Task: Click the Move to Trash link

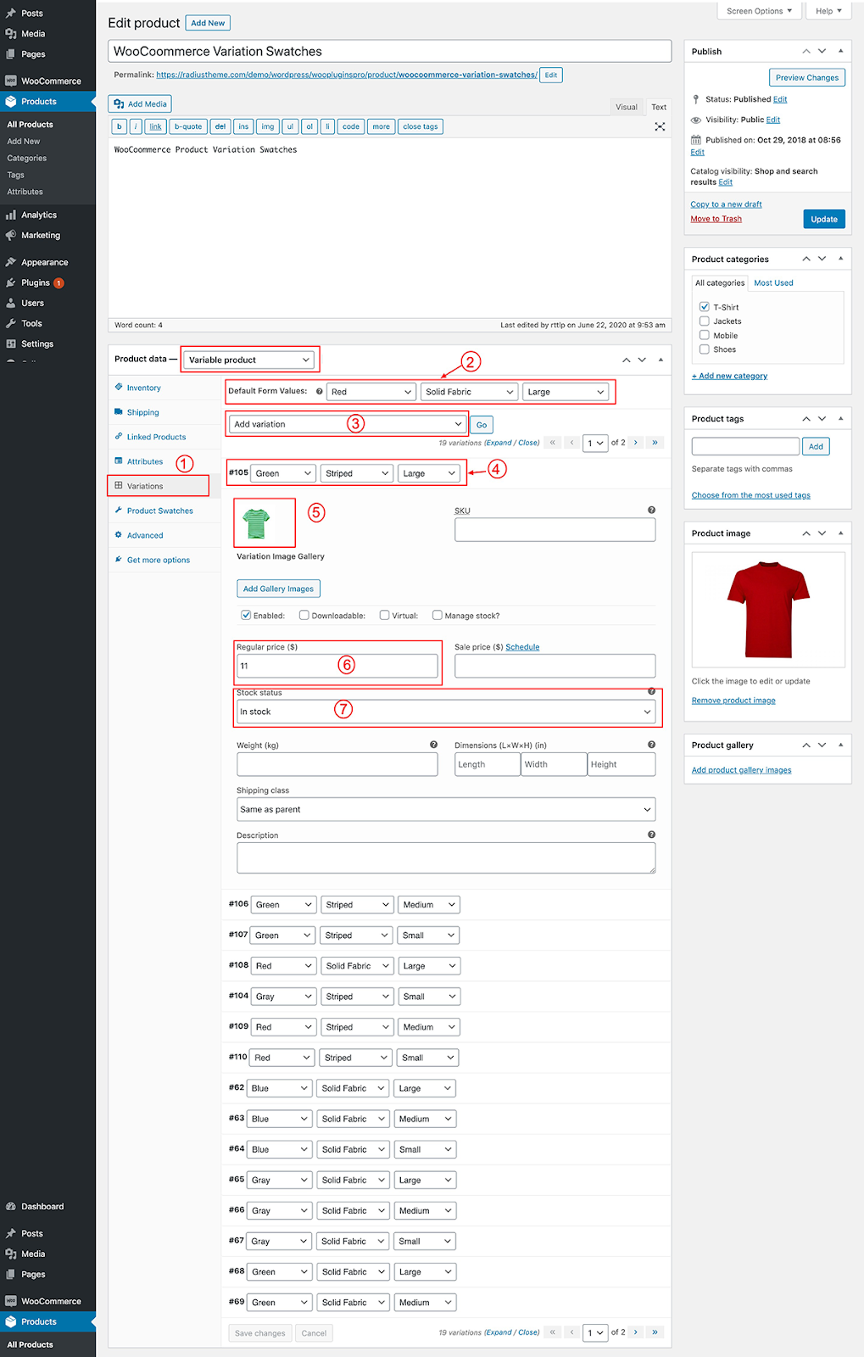Action: pyautogui.click(x=716, y=219)
